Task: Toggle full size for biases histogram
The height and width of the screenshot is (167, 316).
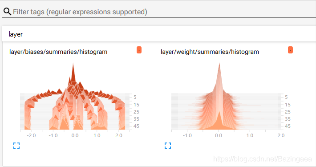Action: tap(16, 146)
